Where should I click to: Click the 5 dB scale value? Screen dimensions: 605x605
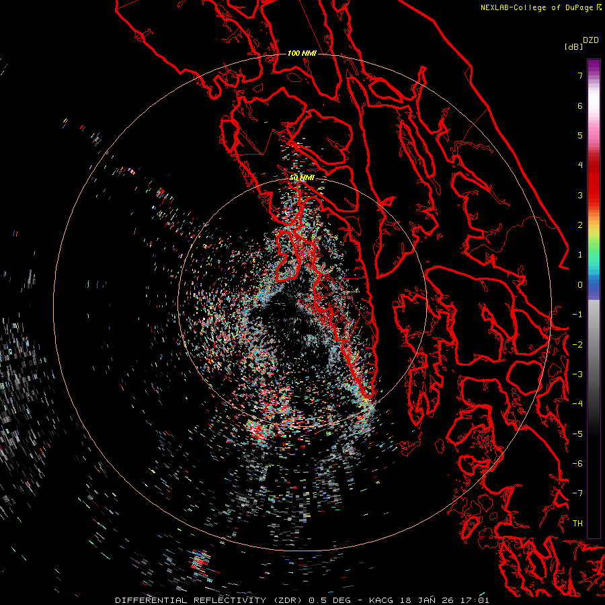click(580, 136)
